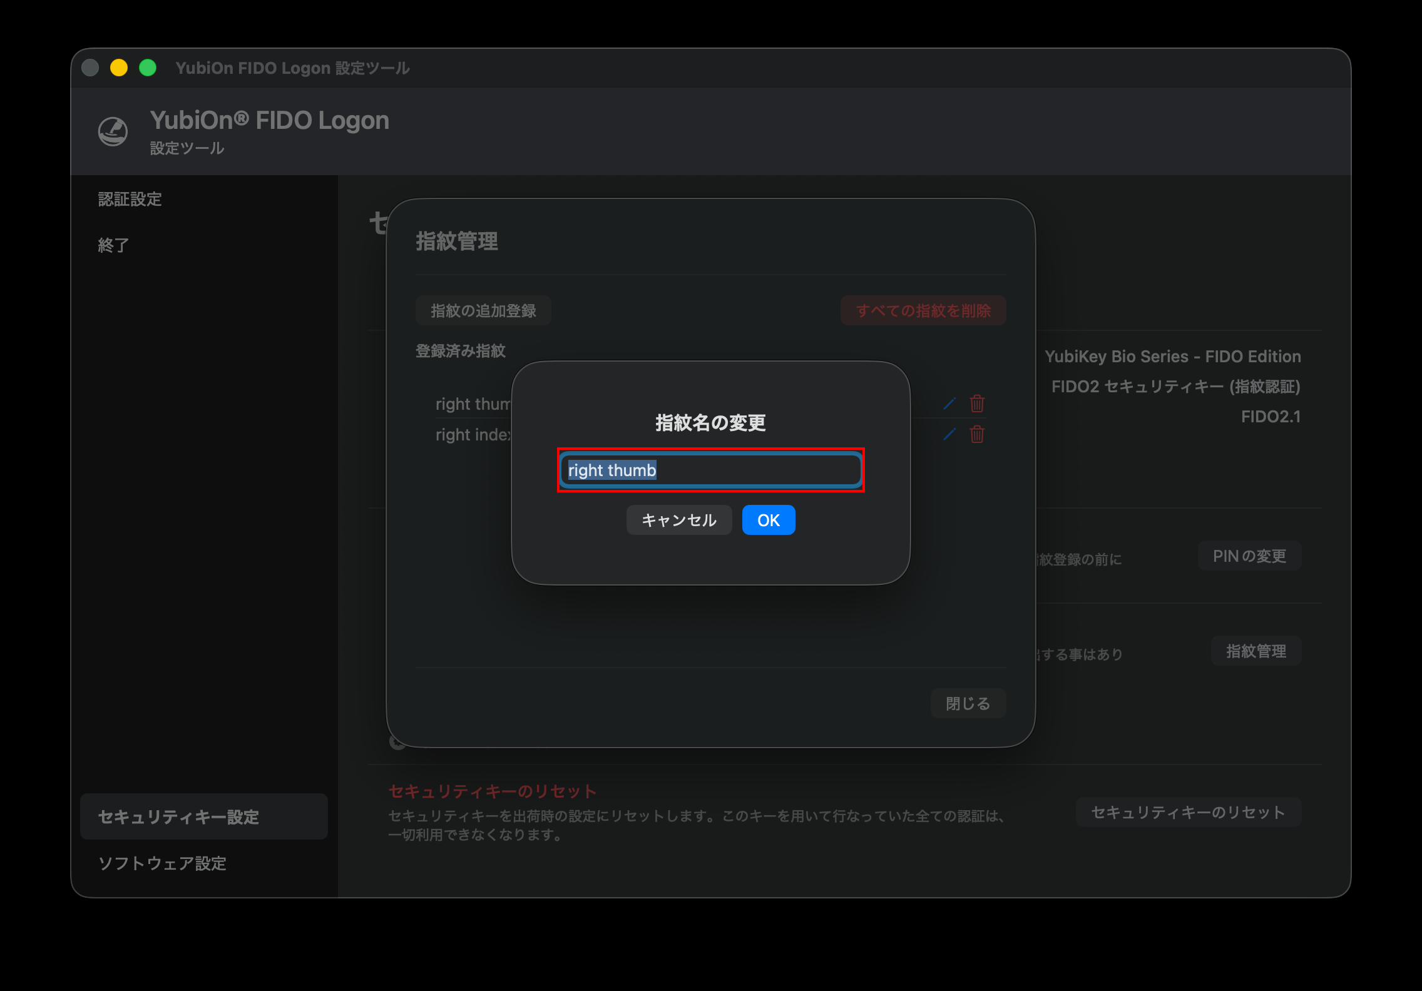Confirm rename with the OK button

(x=769, y=520)
